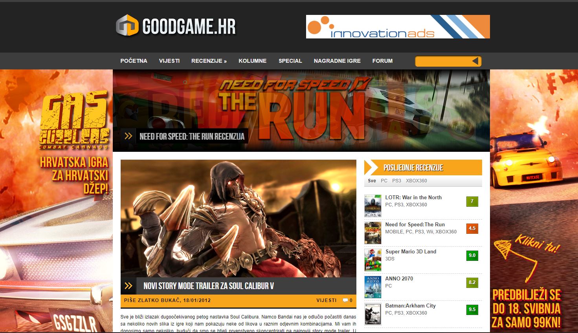The width and height of the screenshot is (578, 333).
Task: Select the PC reviews filter tab
Action: (x=384, y=181)
